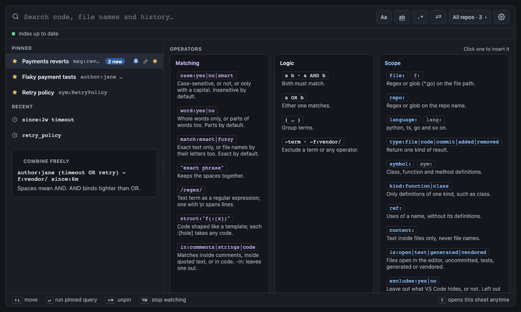Click the ? opens this sheet hint

coord(474,300)
